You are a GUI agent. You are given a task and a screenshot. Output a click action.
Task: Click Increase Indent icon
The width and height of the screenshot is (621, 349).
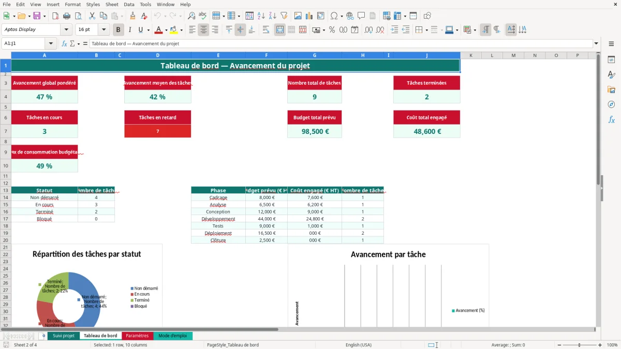point(394,29)
